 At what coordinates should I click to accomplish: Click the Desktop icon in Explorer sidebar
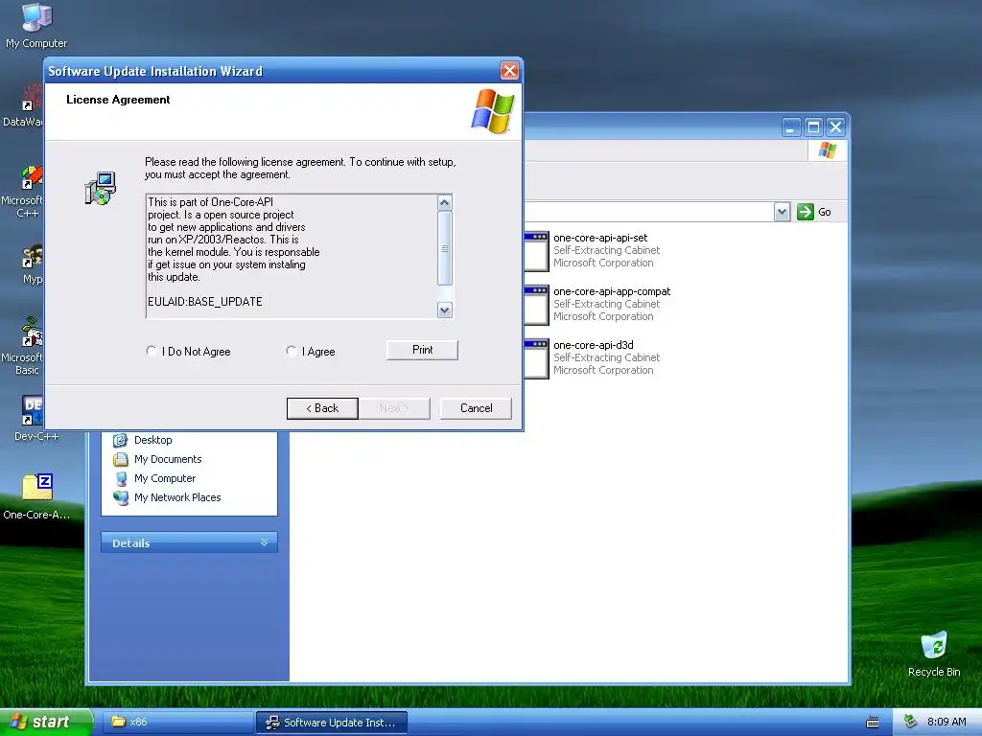point(120,440)
